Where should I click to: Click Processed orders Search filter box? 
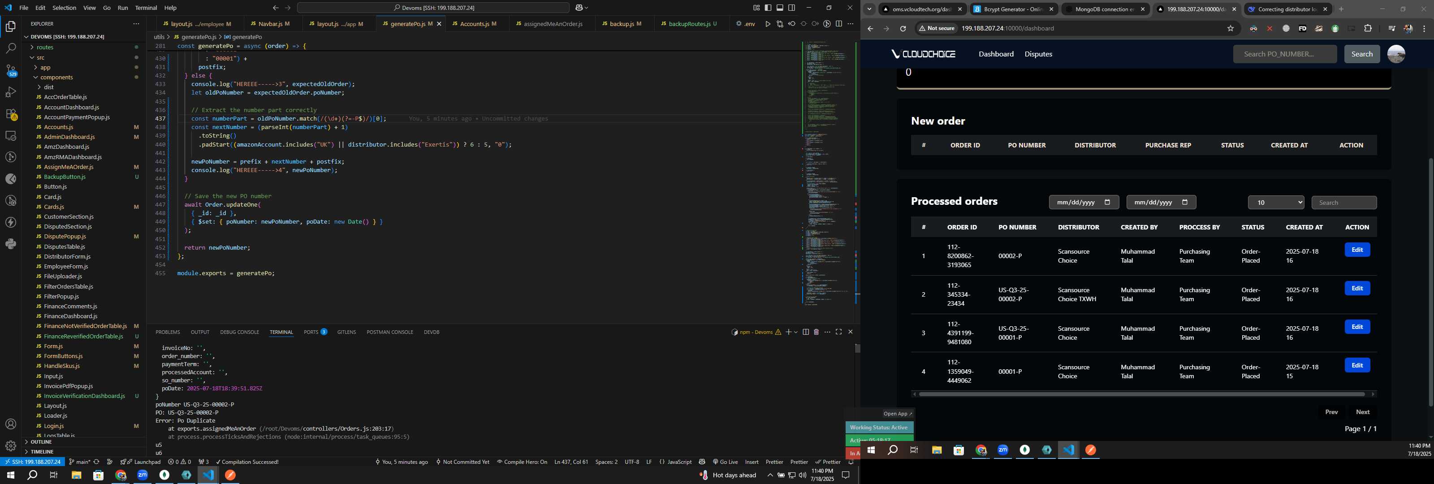(x=1344, y=203)
